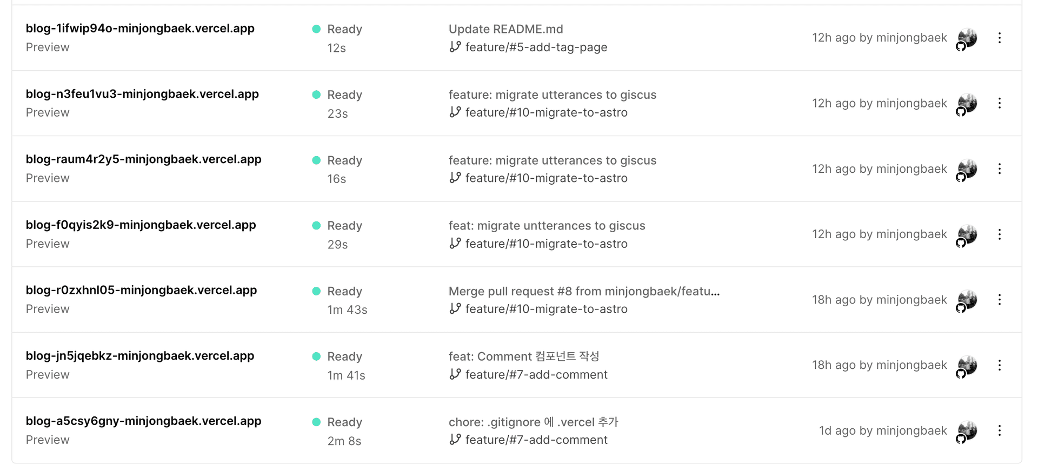Click the feature/#10-migrate-to-astro branch link

point(547,112)
